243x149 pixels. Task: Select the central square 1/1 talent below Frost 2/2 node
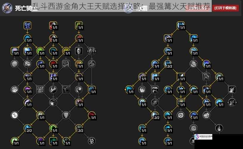click(181, 77)
